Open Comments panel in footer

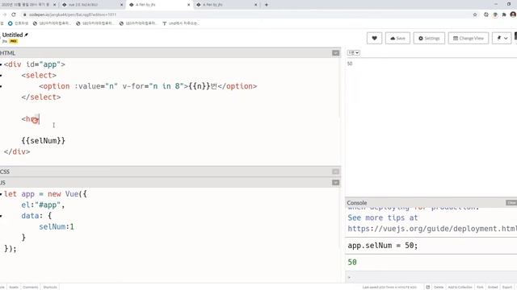coord(31,287)
